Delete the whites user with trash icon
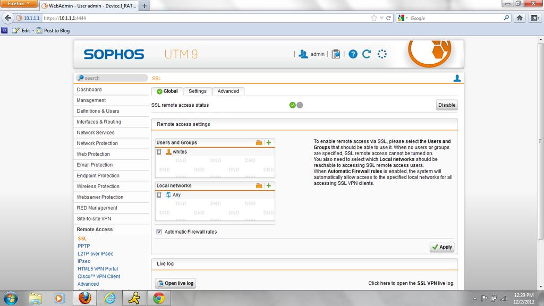Viewport: 544px width, 306px height. point(159,152)
